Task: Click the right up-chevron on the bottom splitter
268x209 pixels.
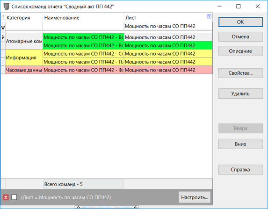Action: tap(135, 207)
